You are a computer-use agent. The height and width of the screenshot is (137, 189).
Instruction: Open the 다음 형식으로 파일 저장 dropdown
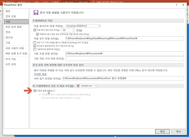tap(83, 26)
